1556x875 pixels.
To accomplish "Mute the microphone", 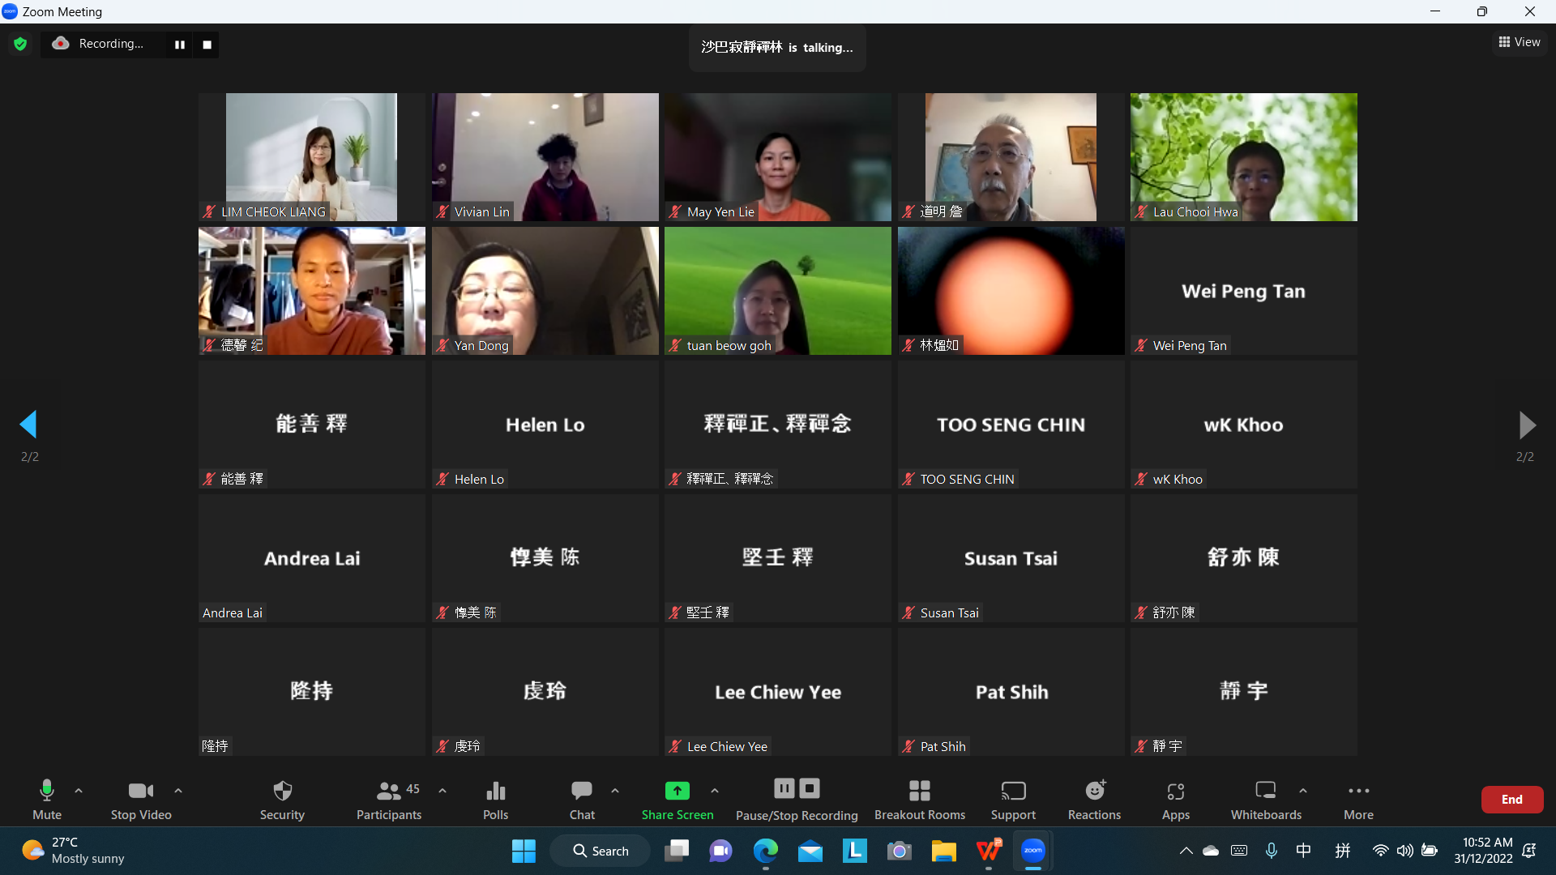I will [x=46, y=799].
